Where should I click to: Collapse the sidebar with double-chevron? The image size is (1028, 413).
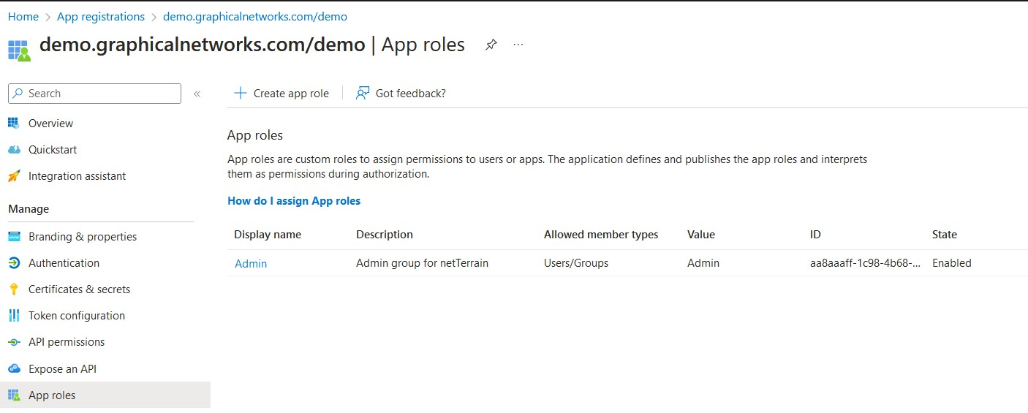click(x=197, y=94)
